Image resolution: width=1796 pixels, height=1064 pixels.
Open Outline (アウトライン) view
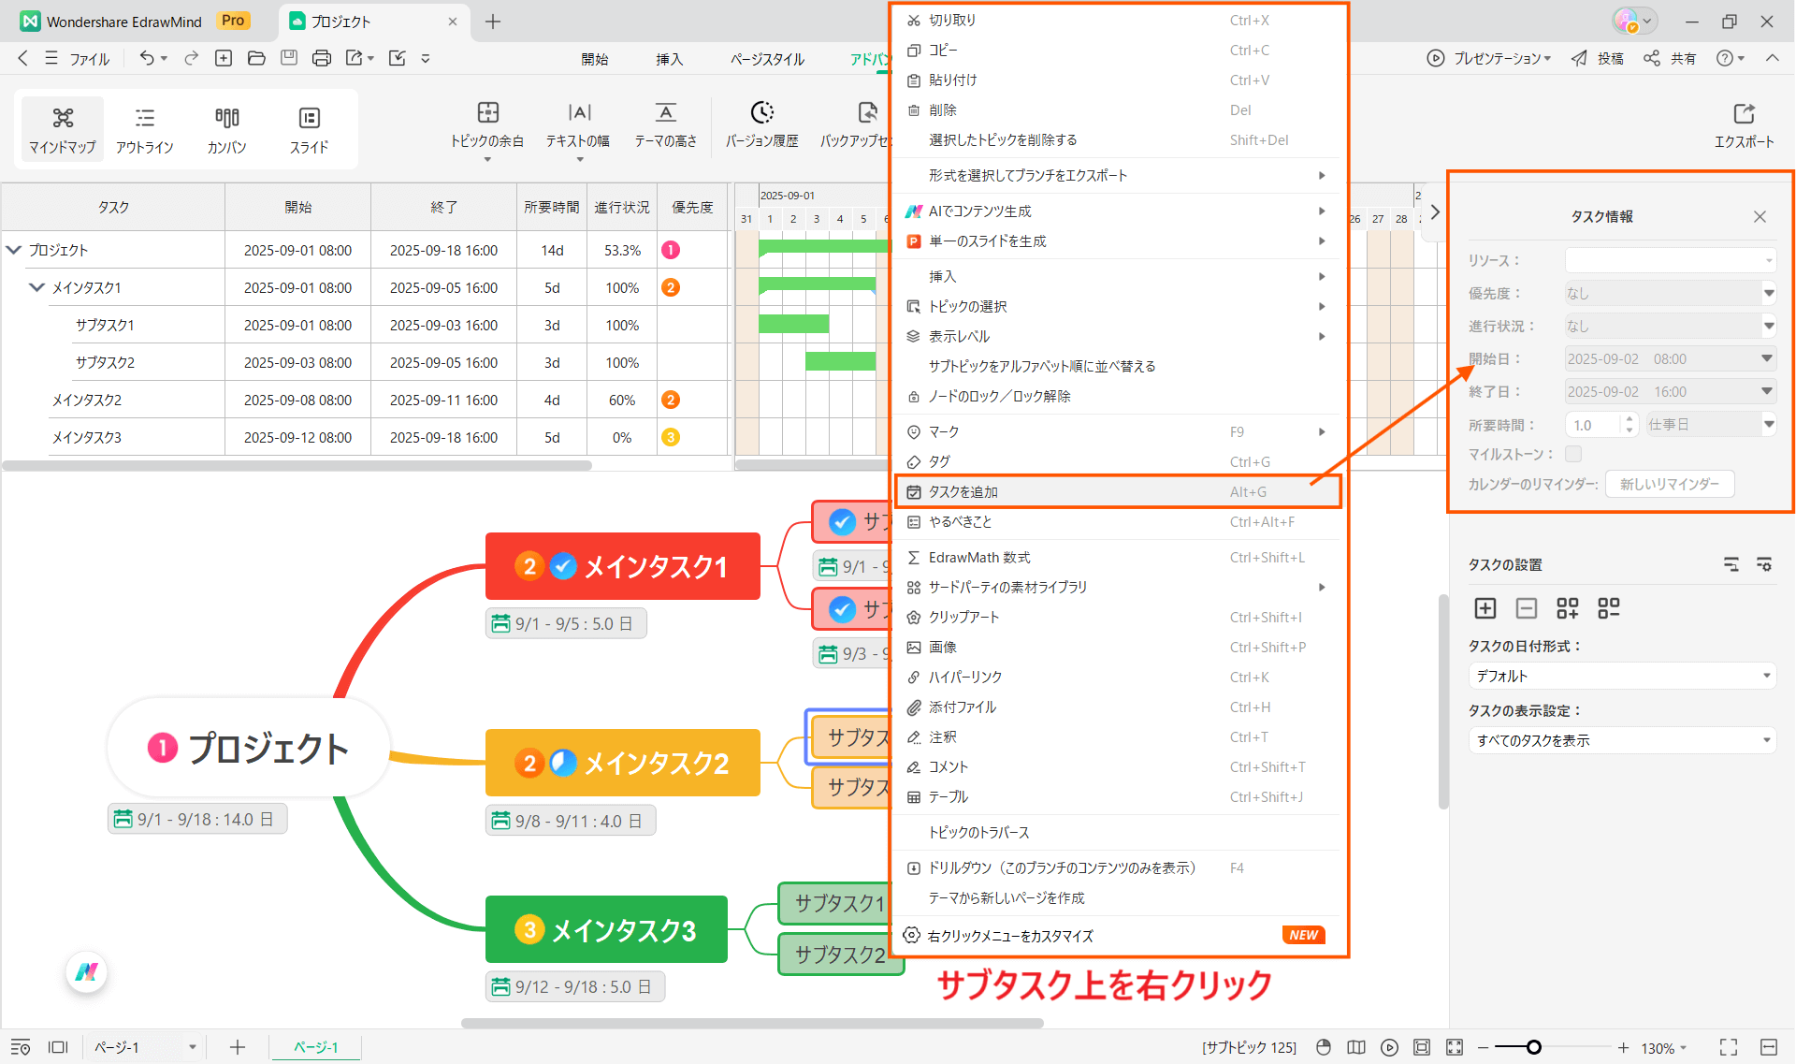144,128
